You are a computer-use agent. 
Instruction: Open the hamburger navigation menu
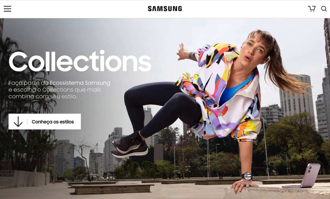tap(7, 9)
